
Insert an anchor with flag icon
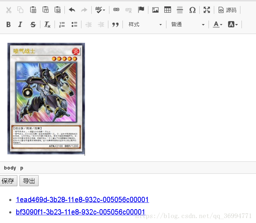[141, 10]
